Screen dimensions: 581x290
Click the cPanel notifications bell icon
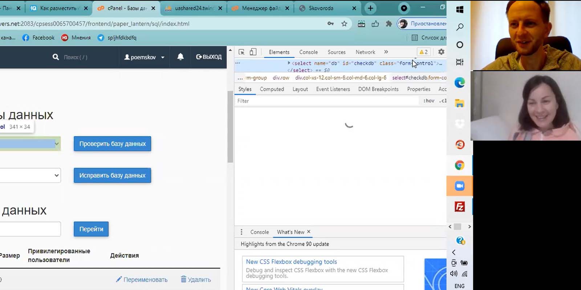[x=180, y=57]
